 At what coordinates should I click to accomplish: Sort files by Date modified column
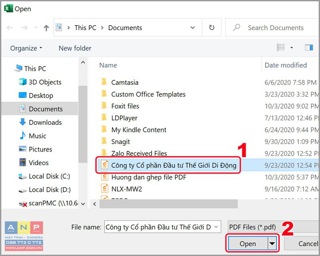(x=286, y=65)
